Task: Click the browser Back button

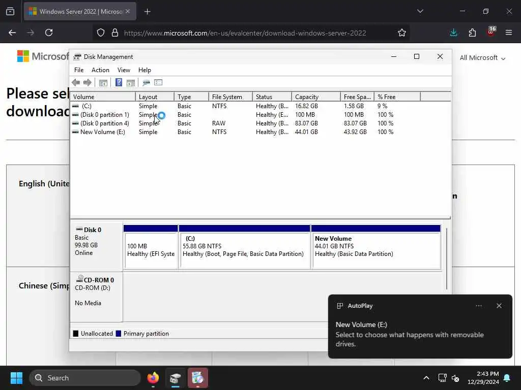Action: click(x=12, y=33)
